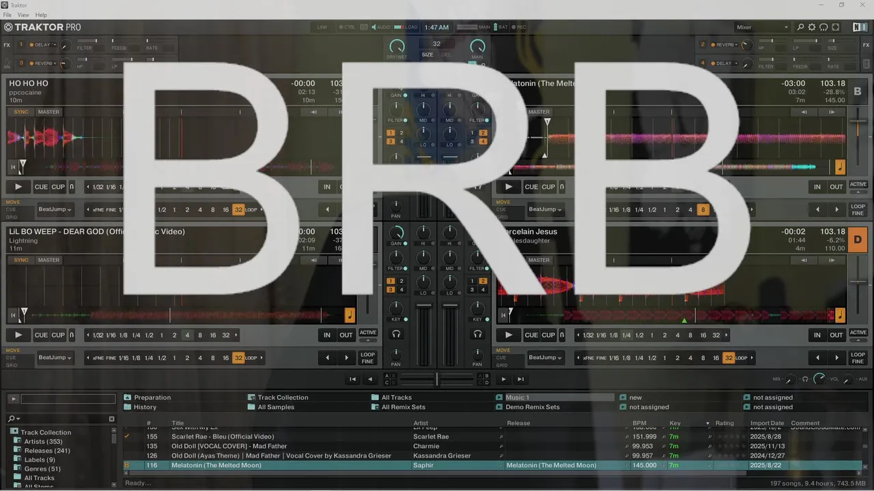Open FX 1 DELAY effect dropdown

44,45
